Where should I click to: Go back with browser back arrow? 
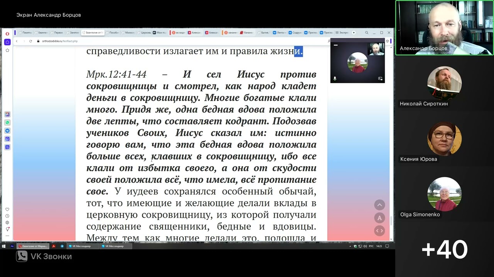point(17,41)
